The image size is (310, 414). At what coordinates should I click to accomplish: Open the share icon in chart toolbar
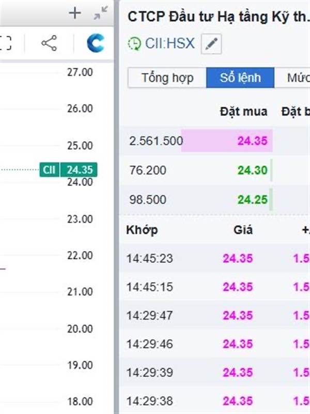(49, 43)
